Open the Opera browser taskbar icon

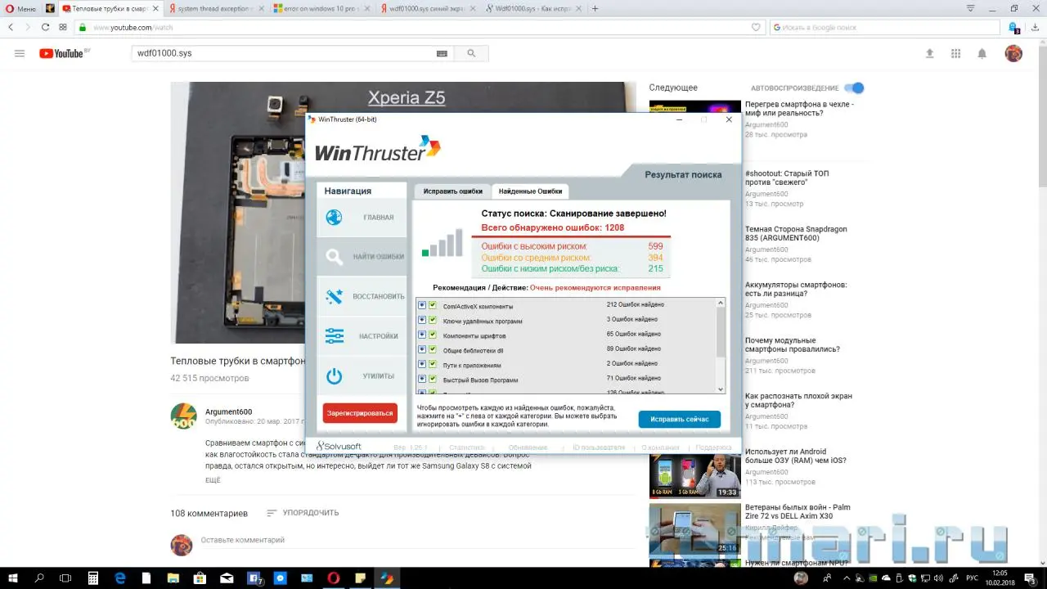click(x=334, y=578)
